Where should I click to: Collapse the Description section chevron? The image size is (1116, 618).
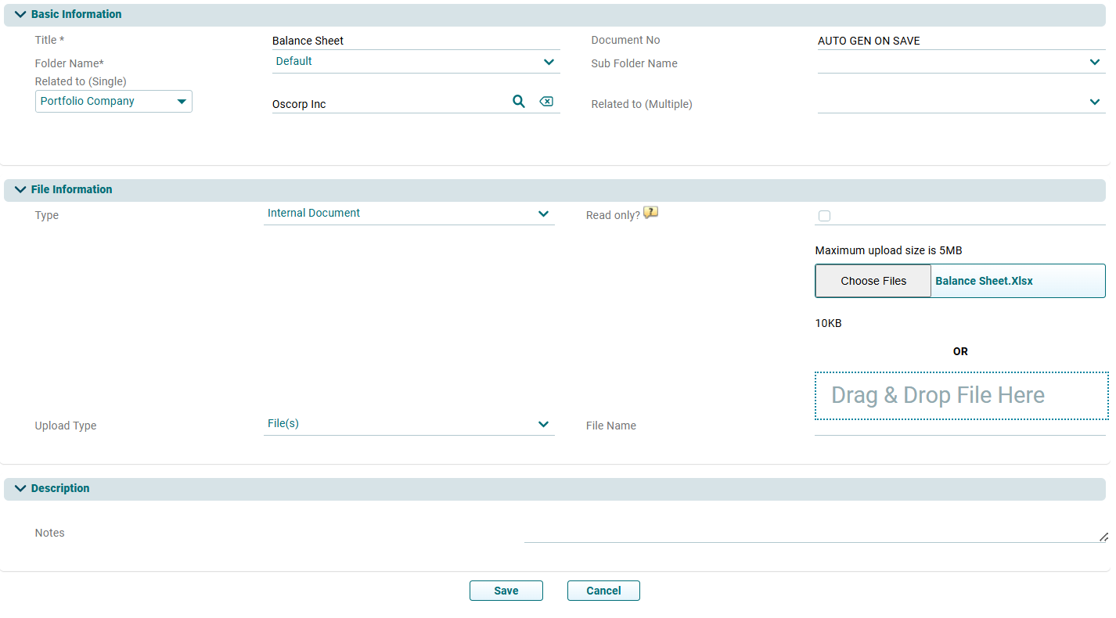(x=20, y=489)
